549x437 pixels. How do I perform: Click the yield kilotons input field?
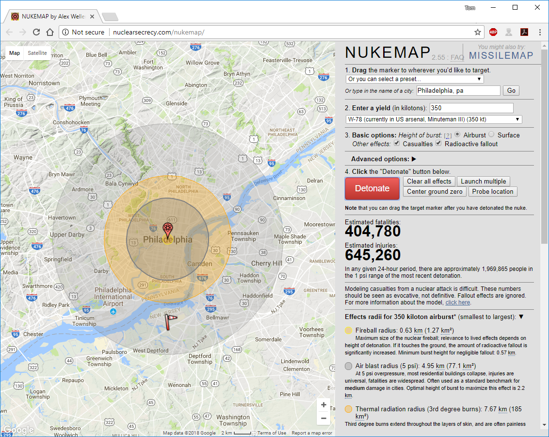coord(471,108)
